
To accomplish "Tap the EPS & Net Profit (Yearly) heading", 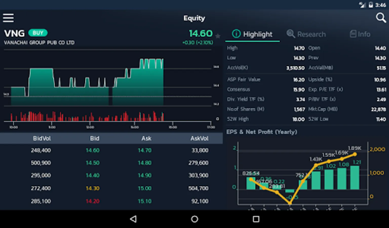I will coord(262,132).
